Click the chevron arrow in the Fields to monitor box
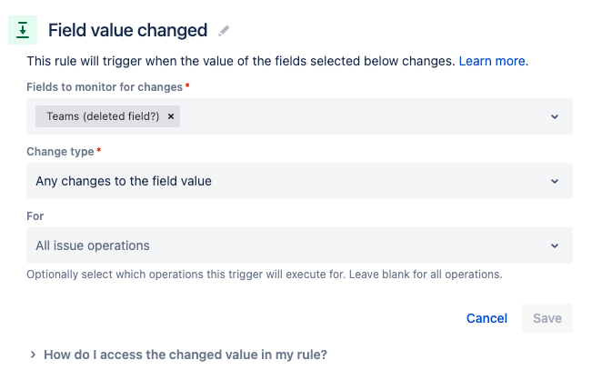The height and width of the screenshot is (390, 592). [x=555, y=116]
